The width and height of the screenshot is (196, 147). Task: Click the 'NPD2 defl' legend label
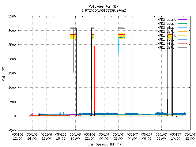coord(166,32)
